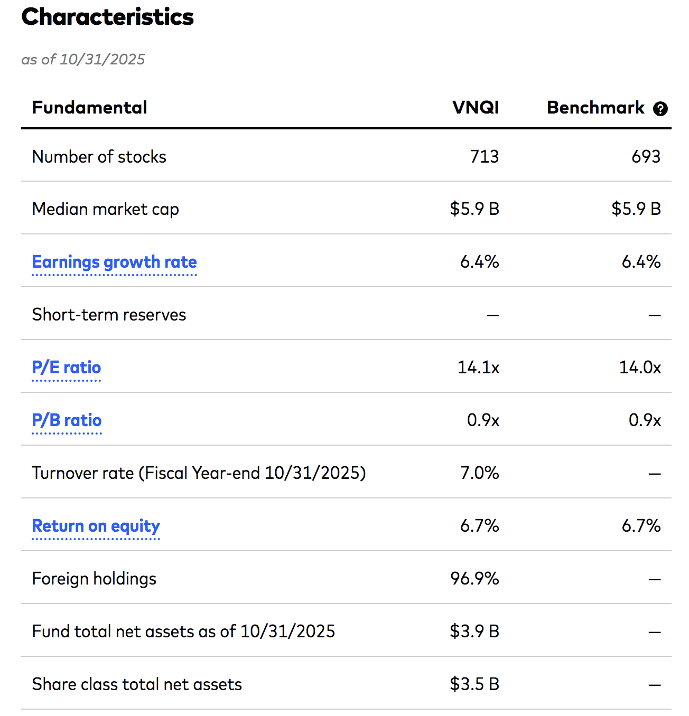Click the Foreign holdings value 96.9%
This screenshot has width=689, height=716.
point(474,579)
